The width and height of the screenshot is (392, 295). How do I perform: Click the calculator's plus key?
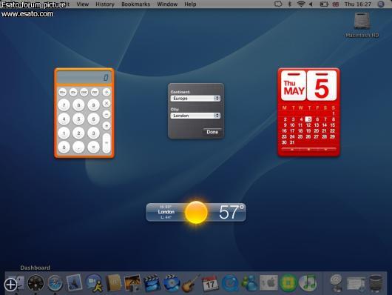point(107,126)
